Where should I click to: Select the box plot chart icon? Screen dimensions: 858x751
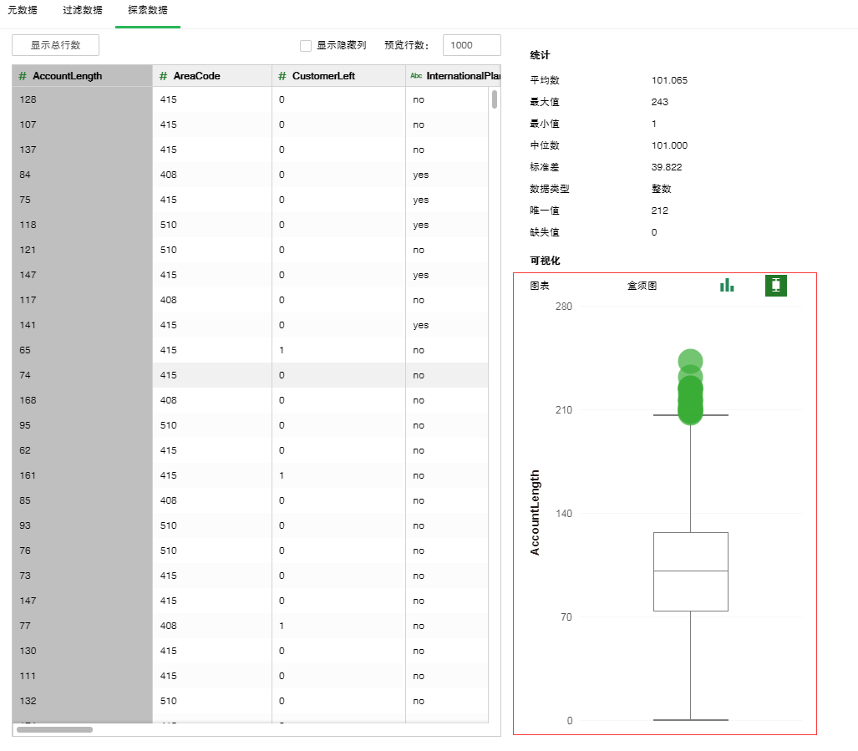click(776, 286)
